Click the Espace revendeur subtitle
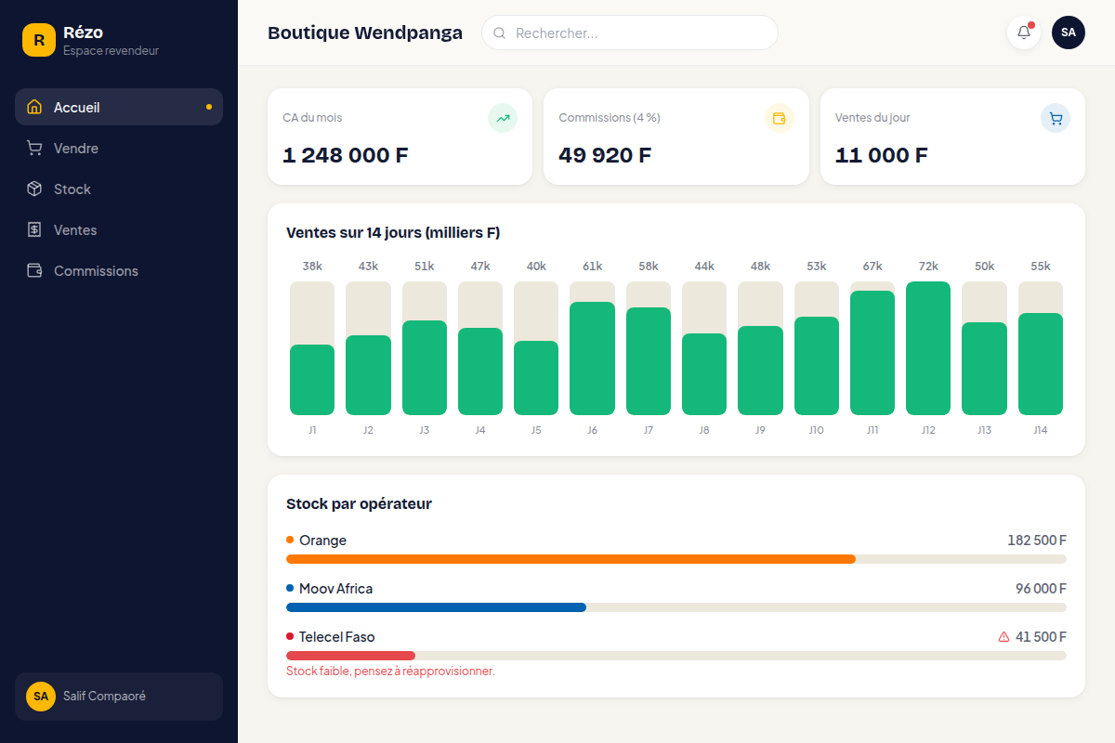The width and height of the screenshot is (1115, 743). pos(111,51)
